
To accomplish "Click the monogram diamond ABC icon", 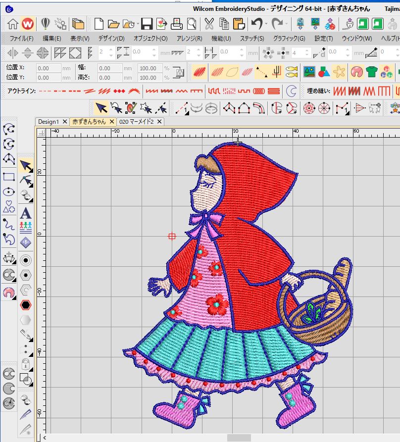I will (x=26, y=243).
